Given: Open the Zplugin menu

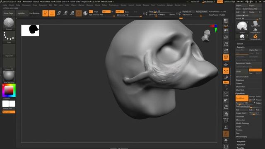Looking at the screenshot, I should coord(170,5).
